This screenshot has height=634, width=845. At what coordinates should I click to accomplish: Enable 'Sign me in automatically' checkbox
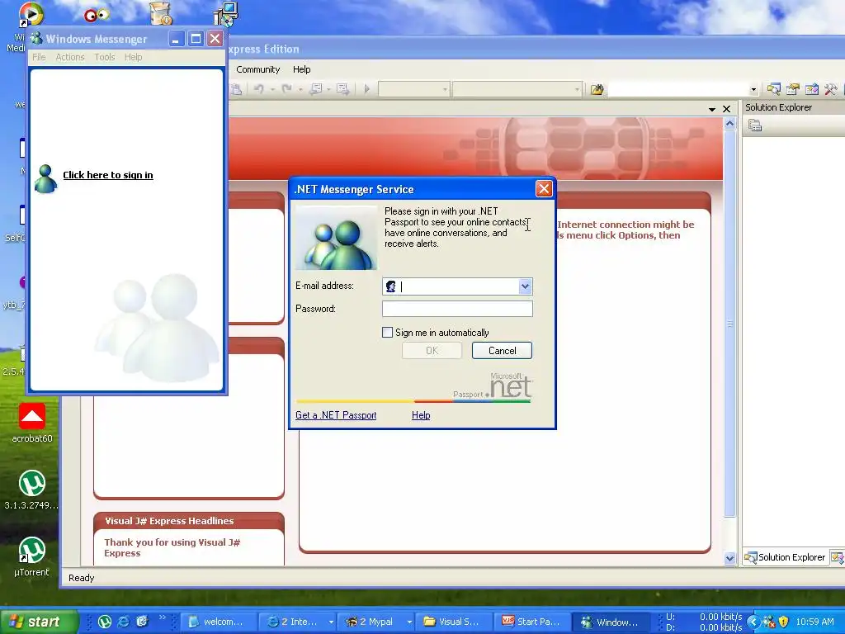(388, 333)
